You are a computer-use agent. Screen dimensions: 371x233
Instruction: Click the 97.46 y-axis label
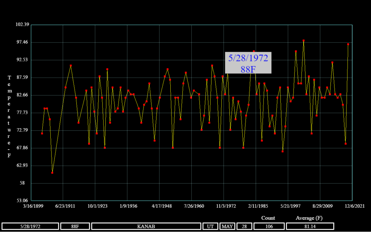point(22,42)
